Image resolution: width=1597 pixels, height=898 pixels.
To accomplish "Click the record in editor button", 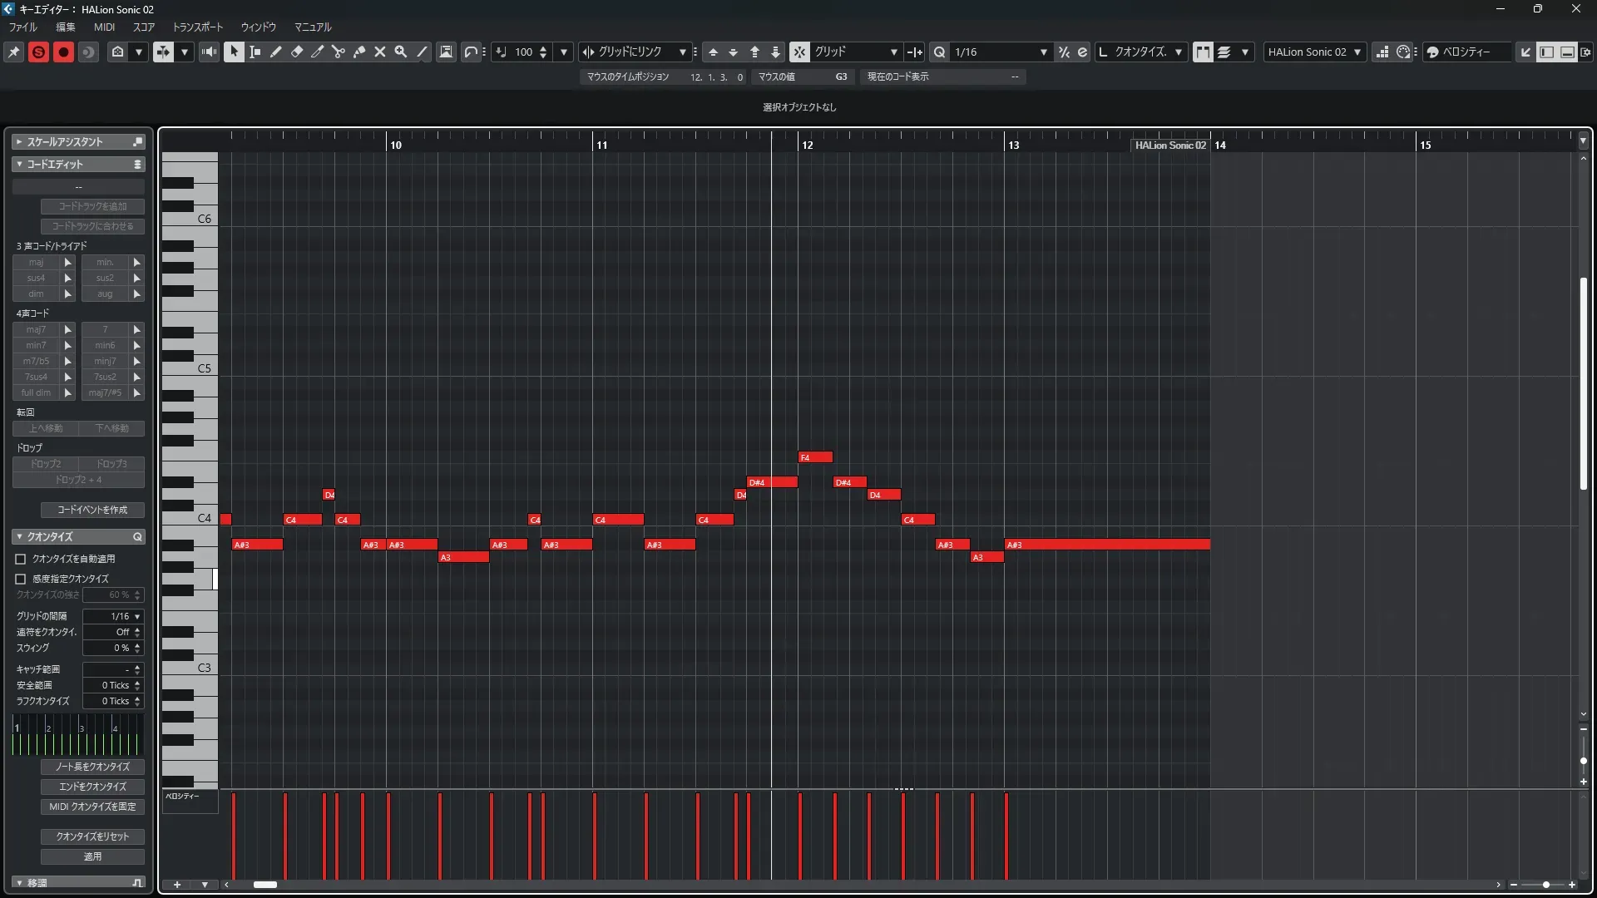I will [x=63, y=52].
